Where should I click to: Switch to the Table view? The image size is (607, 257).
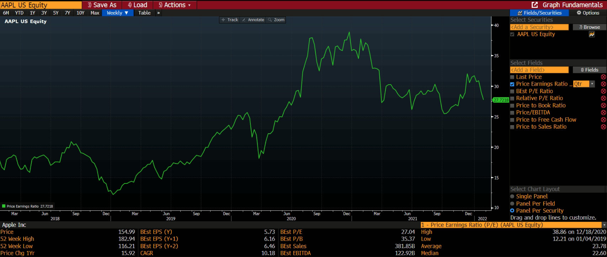click(144, 13)
